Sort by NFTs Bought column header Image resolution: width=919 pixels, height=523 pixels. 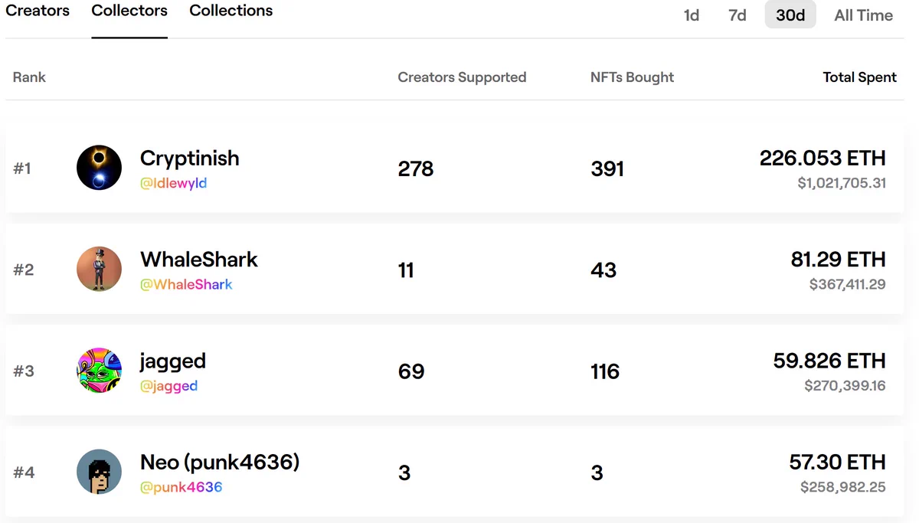(x=633, y=77)
